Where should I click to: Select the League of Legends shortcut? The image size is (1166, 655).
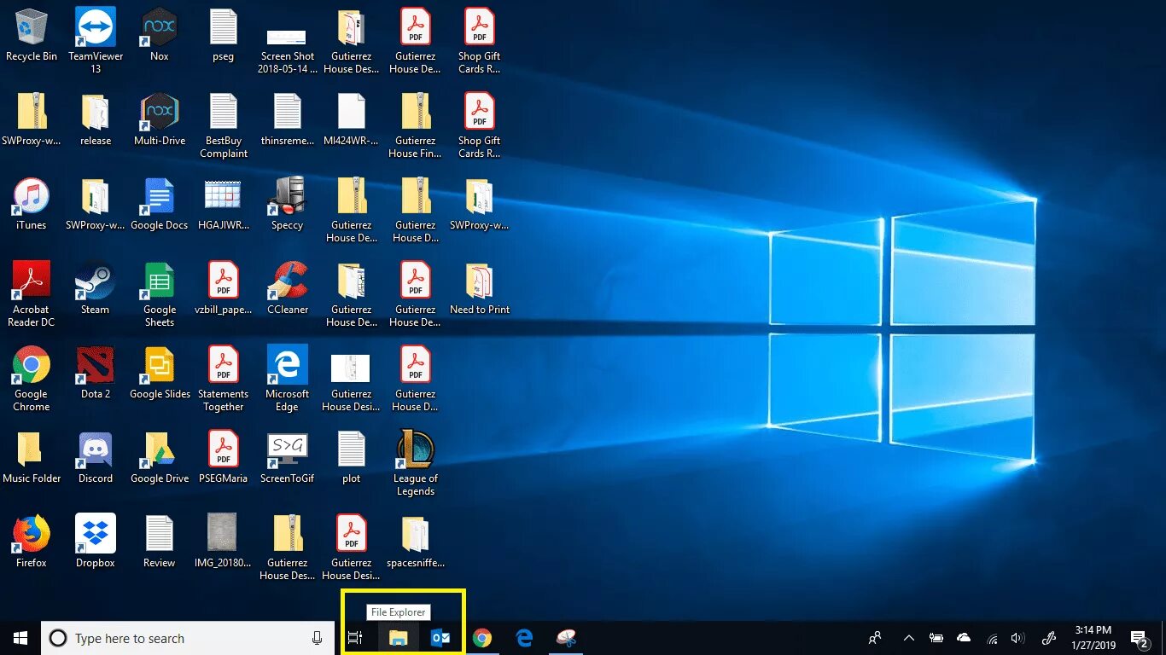[x=416, y=463]
